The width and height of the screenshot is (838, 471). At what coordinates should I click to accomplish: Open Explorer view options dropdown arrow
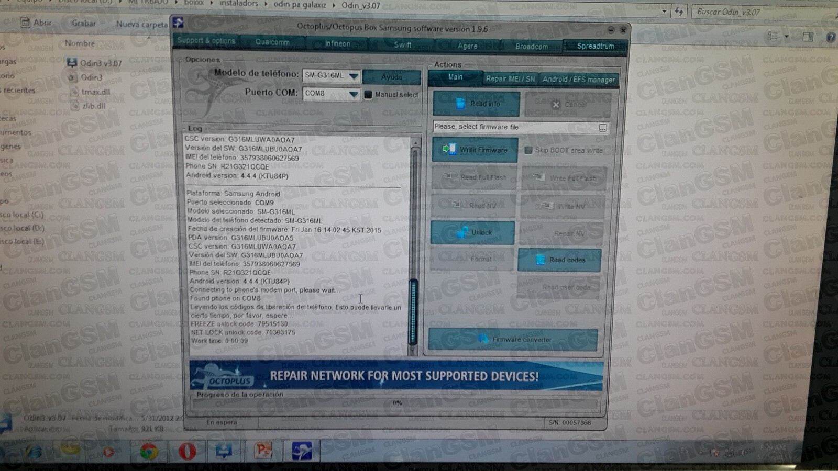pos(787,37)
